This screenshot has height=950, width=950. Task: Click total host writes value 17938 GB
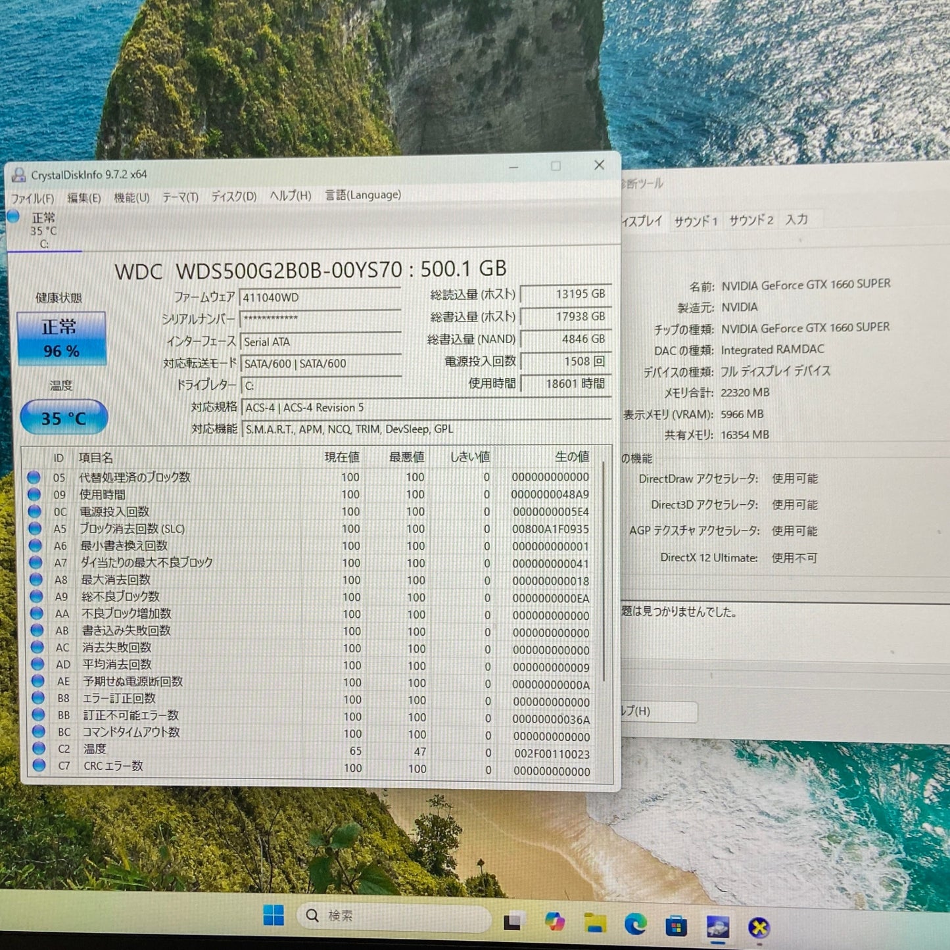(x=565, y=316)
